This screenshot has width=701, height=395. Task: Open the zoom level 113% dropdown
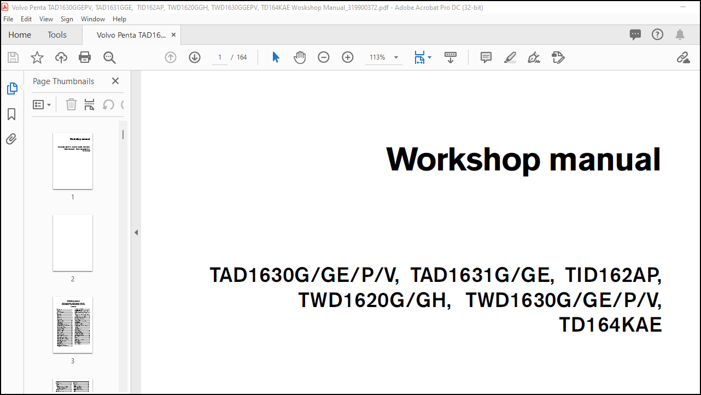point(396,57)
